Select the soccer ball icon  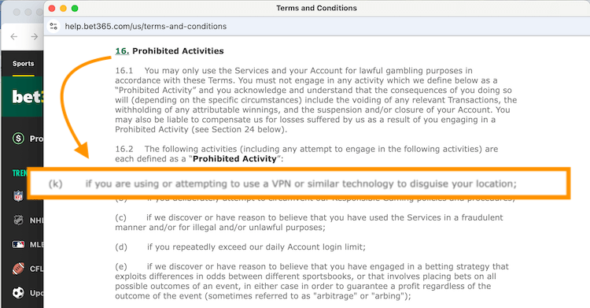point(18,292)
